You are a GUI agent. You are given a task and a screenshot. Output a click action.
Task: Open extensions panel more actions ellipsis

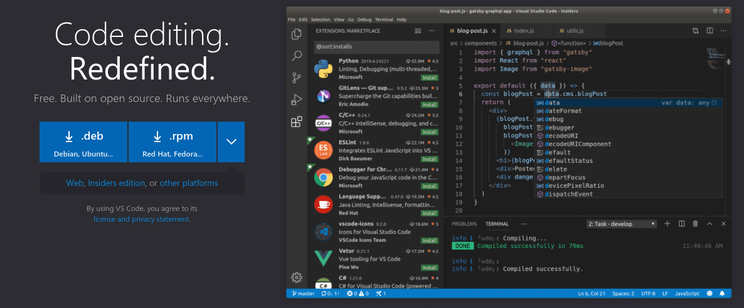(x=432, y=31)
